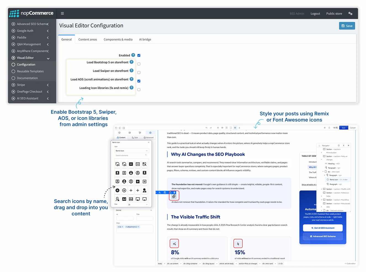Click section #why-ai-changes in breadcrumb bar
This screenshot has height=272, width=366.
[x=248, y=263]
